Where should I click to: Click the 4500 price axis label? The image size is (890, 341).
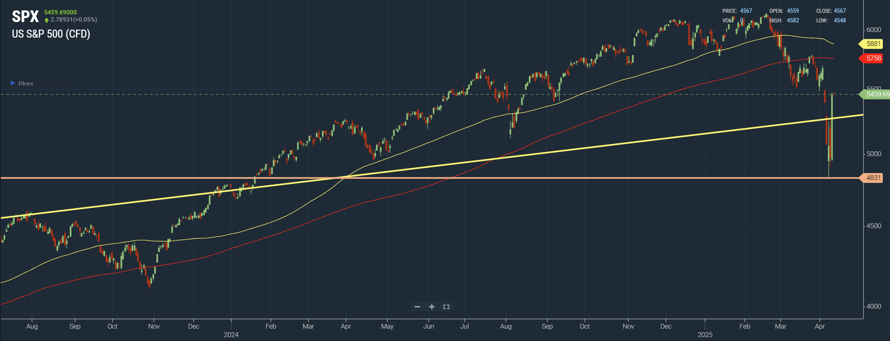click(x=874, y=226)
